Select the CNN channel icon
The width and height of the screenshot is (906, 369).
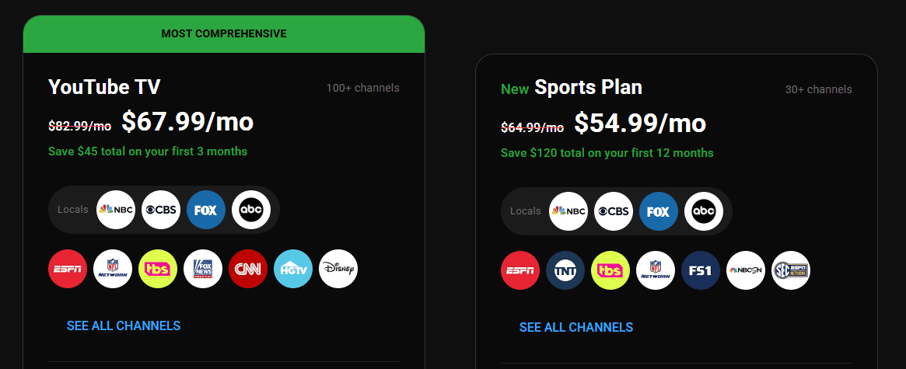(x=248, y=269)
